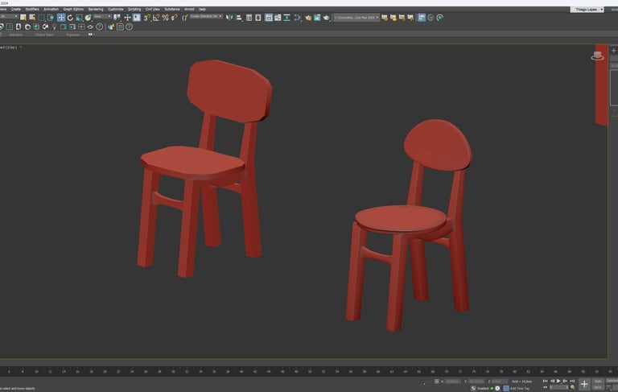Click the Add Time Tag button
Screen dimensions: 618x392
coord(518,388)
